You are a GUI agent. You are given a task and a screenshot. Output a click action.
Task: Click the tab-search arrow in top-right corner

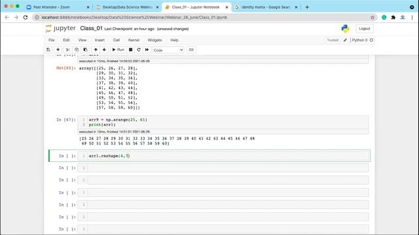coord(412,7)
